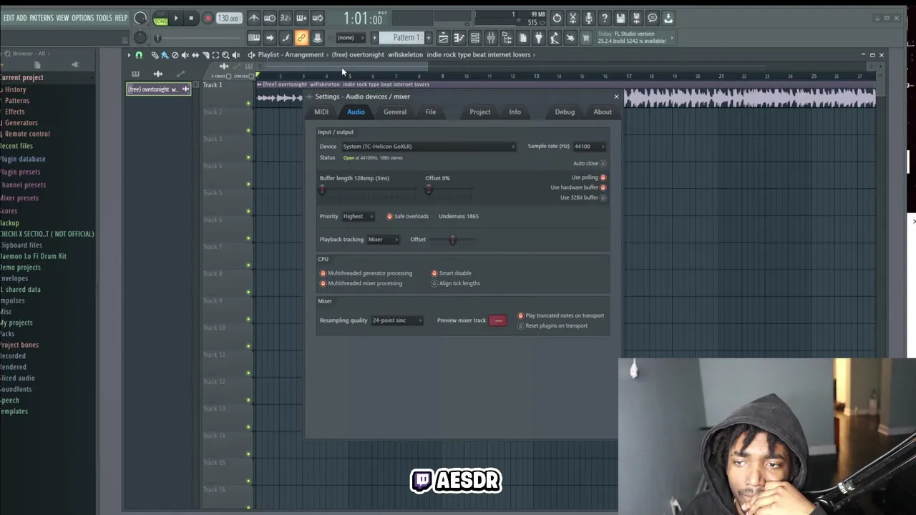Open the Sample rate 44100 dropdown
This screenshot has width=916, height=515.
[590, 147]
